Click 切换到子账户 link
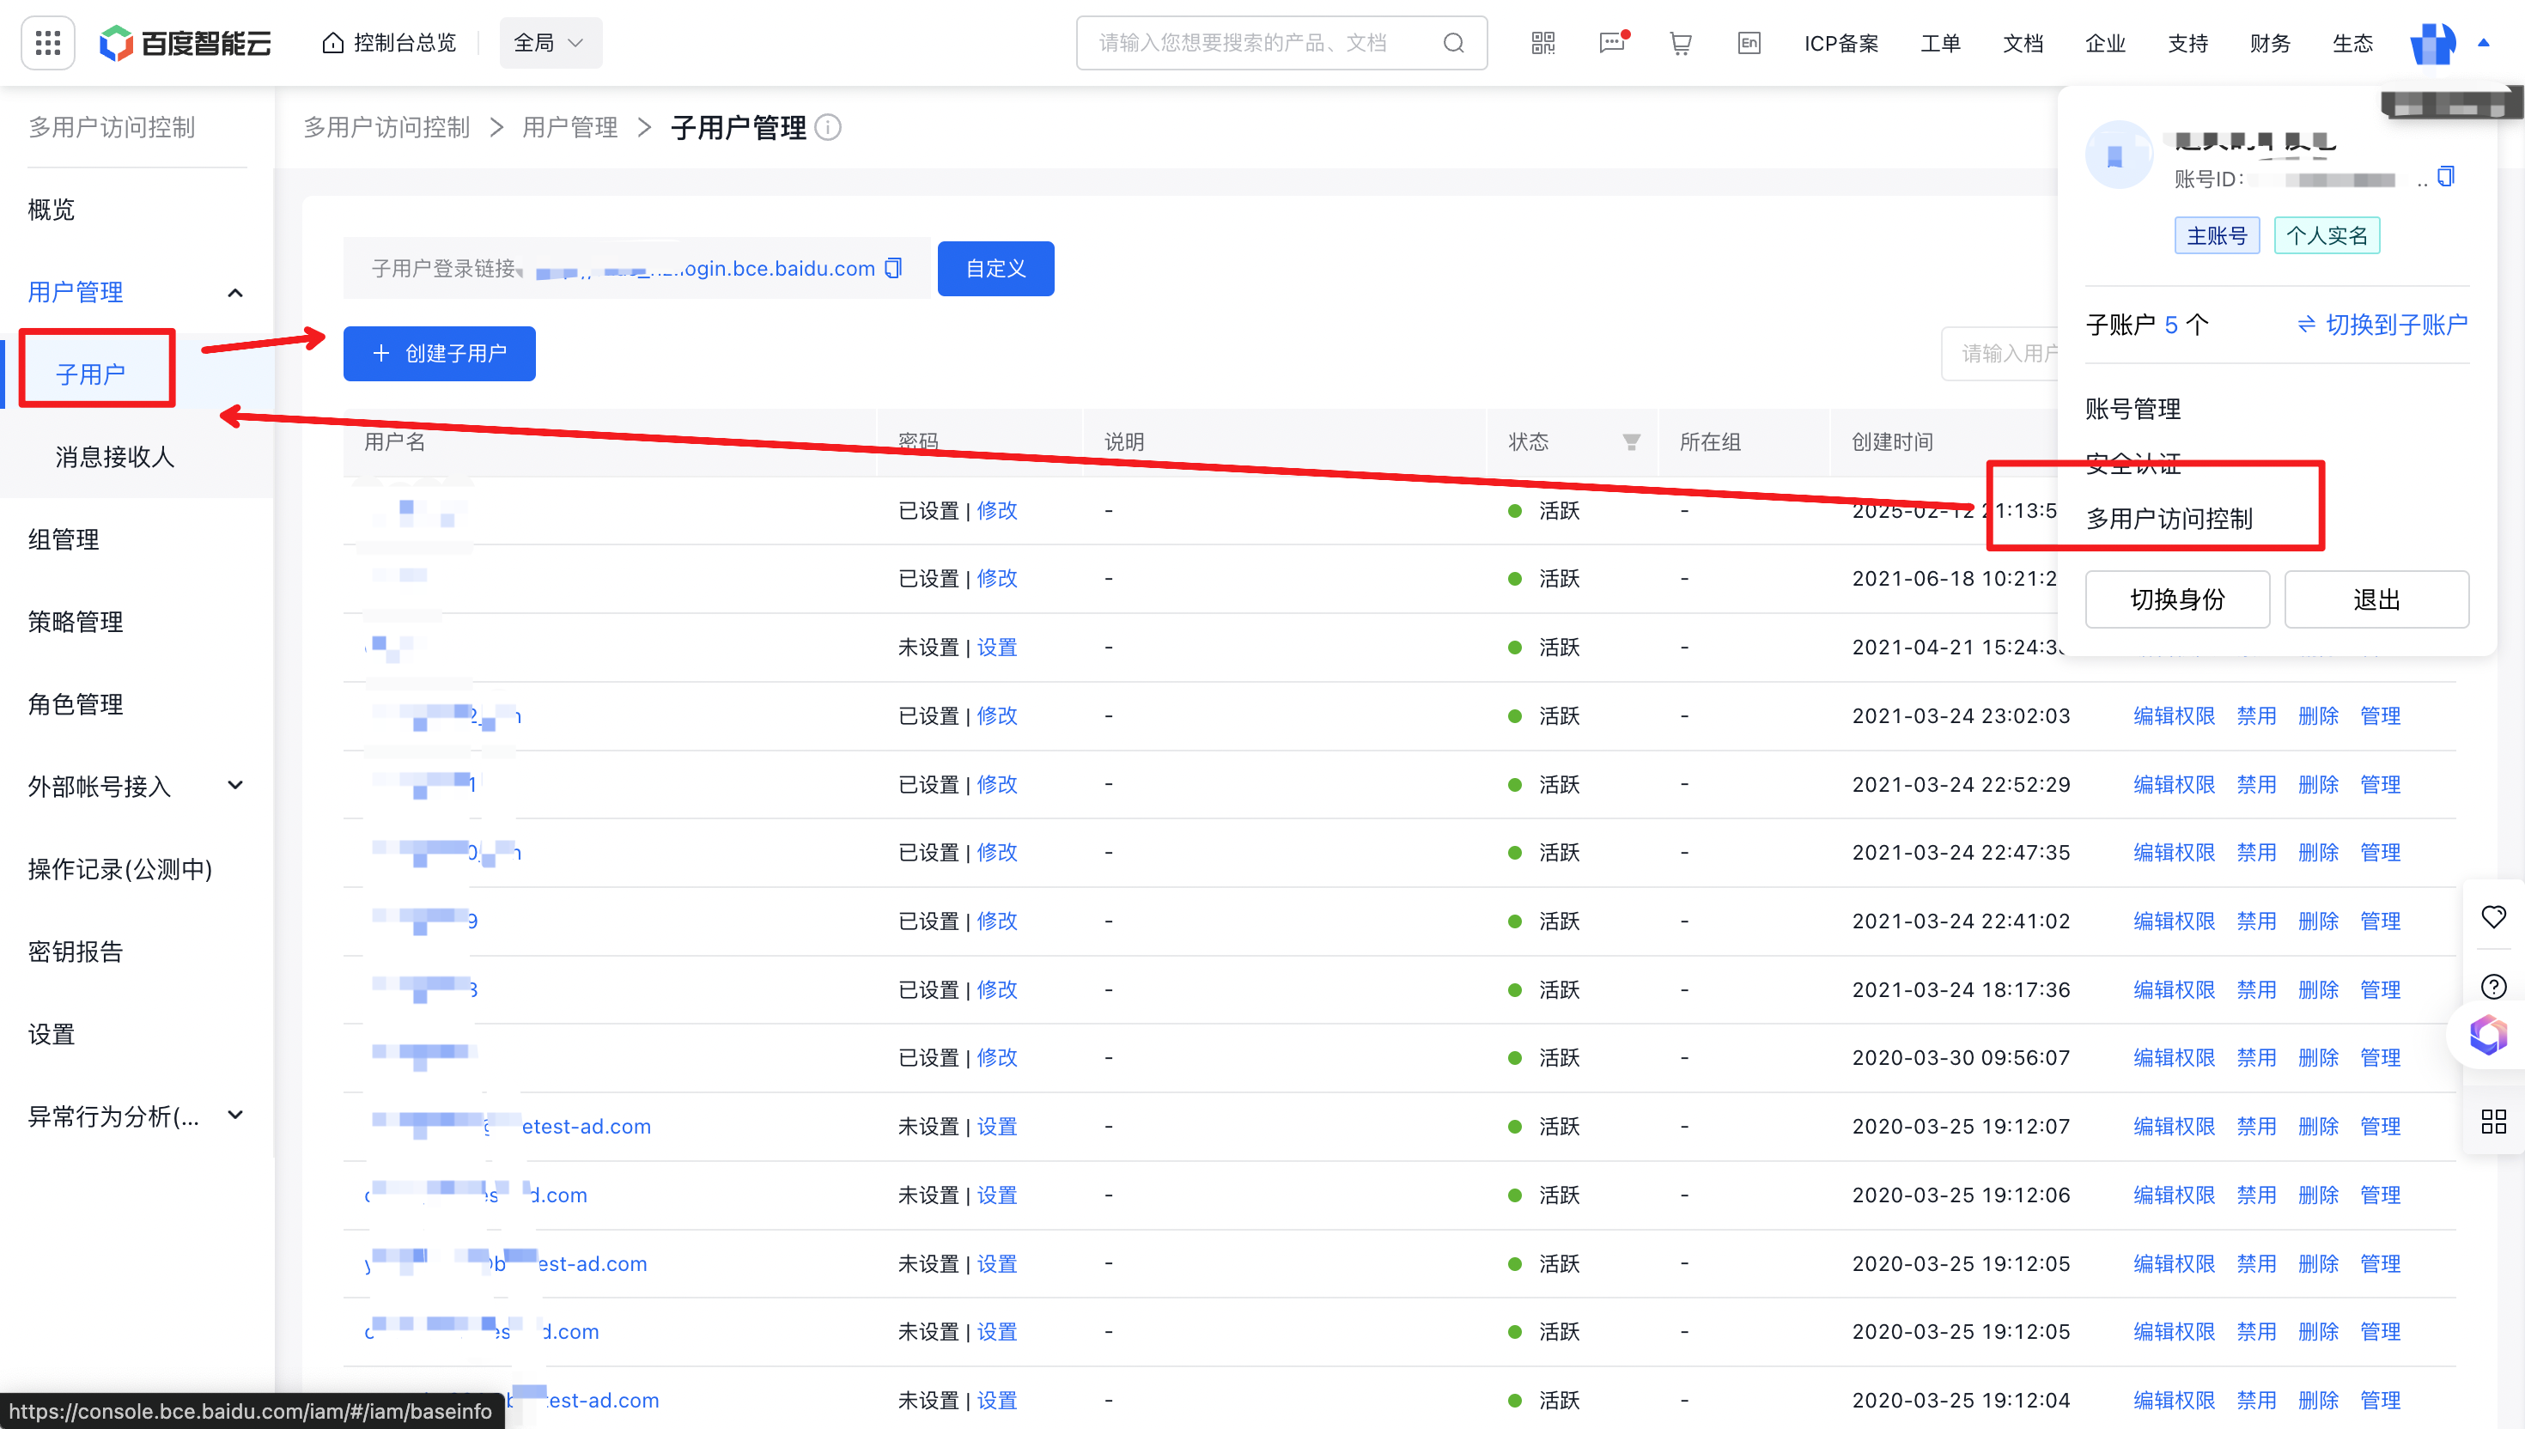This screenshot has width=2525, height=1429. pos(2382,324)
